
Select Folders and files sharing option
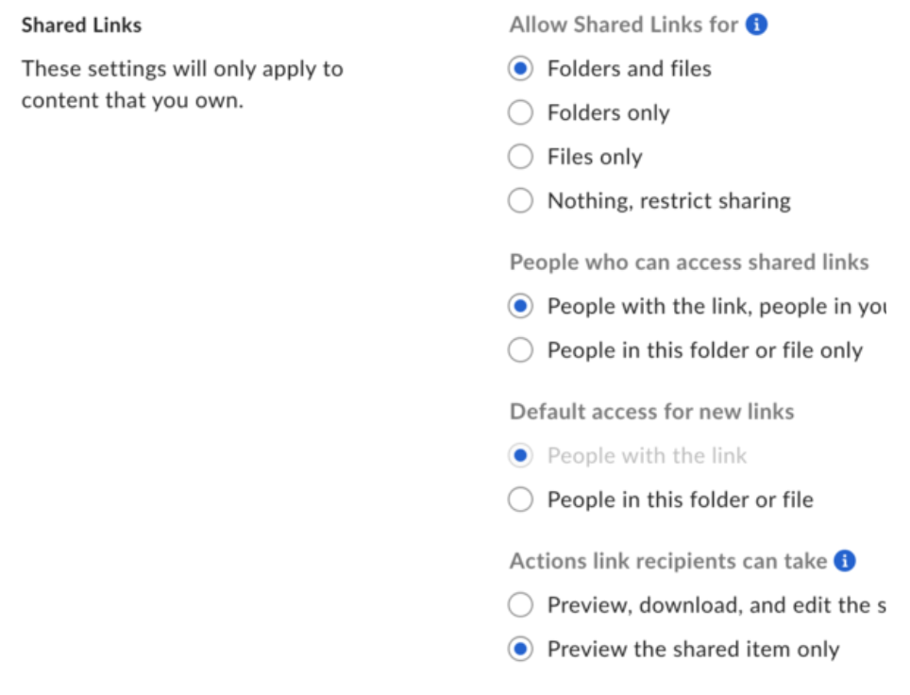click(x=520, y=68)
